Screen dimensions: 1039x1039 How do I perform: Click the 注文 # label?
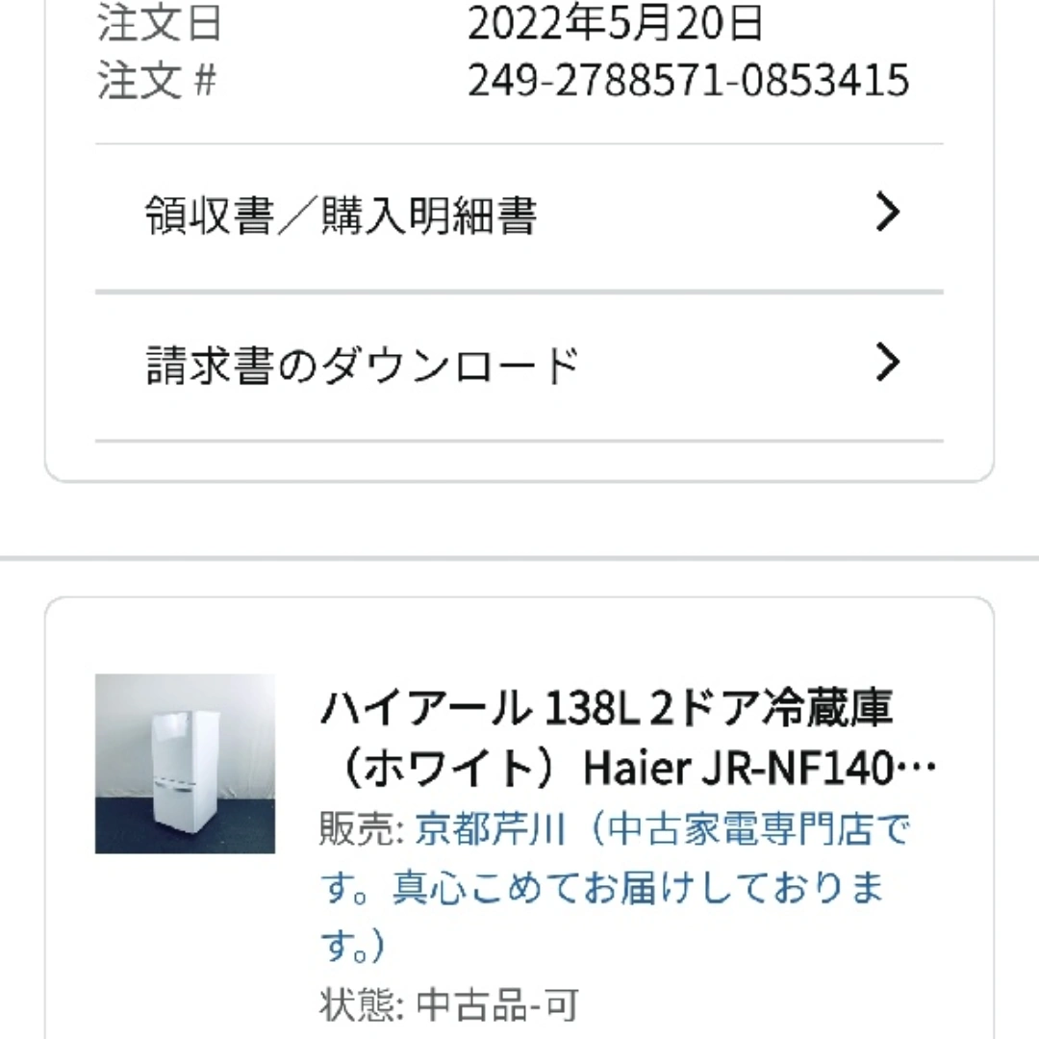tap(157, 80)
